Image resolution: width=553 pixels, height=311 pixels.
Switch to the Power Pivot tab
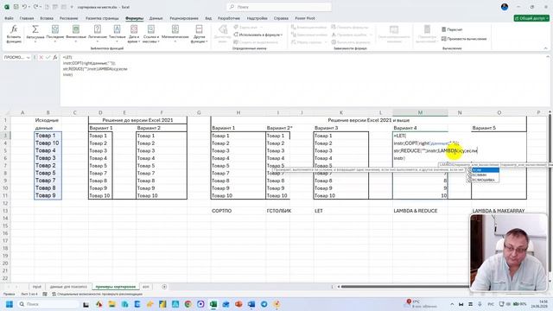[305, 18]
